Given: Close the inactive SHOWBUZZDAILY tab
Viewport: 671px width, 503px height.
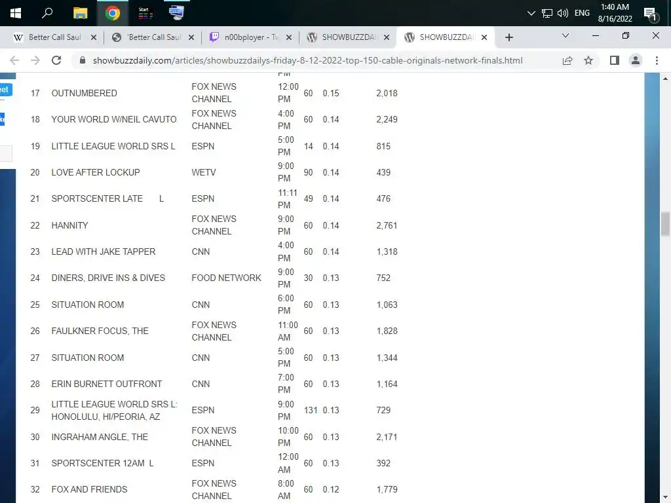Looking at the screenshot, I should [387, 37].
